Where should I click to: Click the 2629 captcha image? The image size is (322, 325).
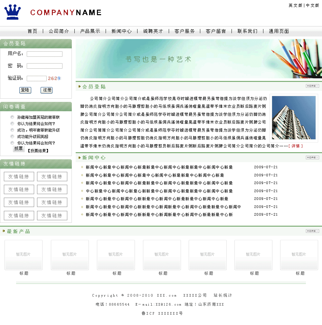[x=54, y=78]
